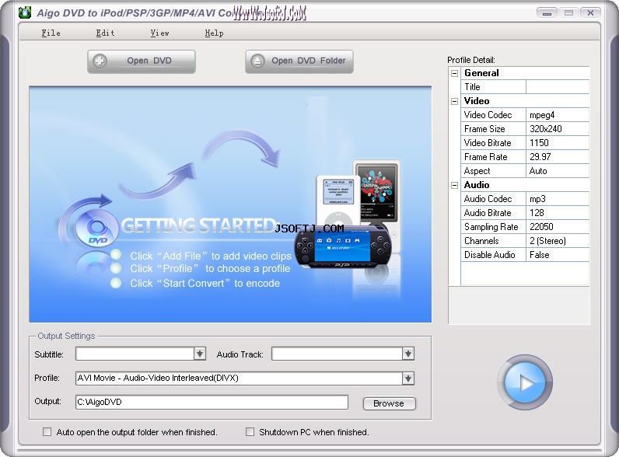Image resolution: width=619 pixels, height=457 pixels.
Task: Close the Aigo window
Action: click(x=590, y=13)
